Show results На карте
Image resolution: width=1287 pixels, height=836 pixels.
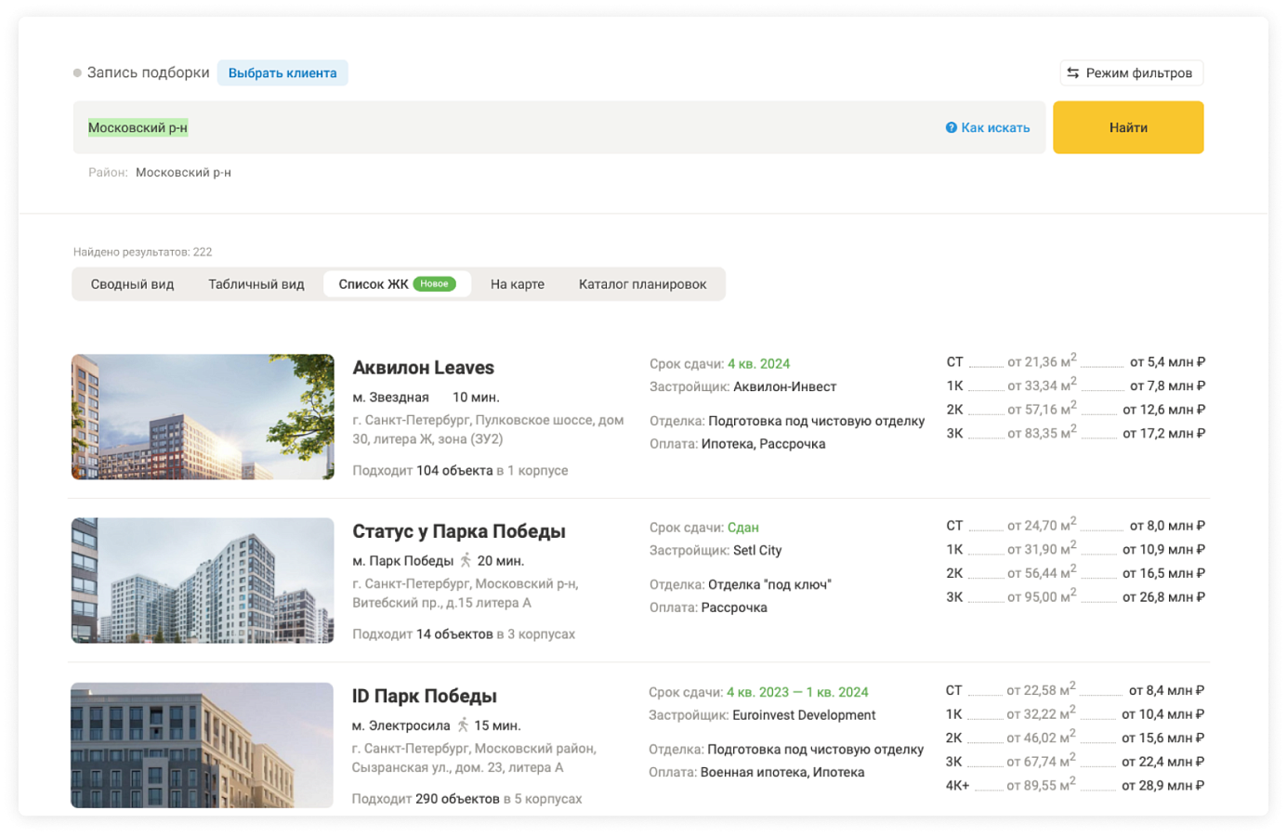click(518, 284)
